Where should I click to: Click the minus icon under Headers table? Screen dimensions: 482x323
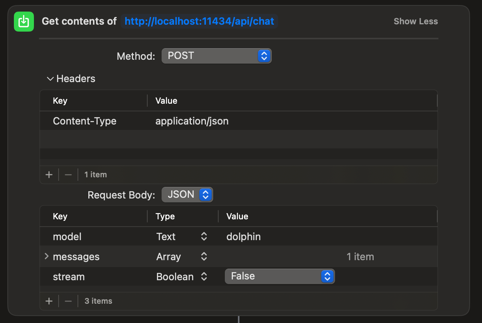[68, 175]
